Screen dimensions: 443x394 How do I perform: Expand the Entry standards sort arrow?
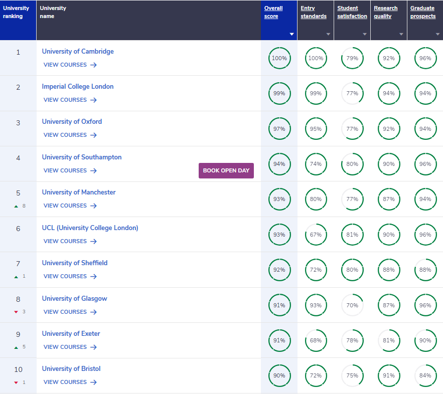pos(328,34)
